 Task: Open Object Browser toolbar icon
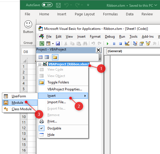click(148, 44)
